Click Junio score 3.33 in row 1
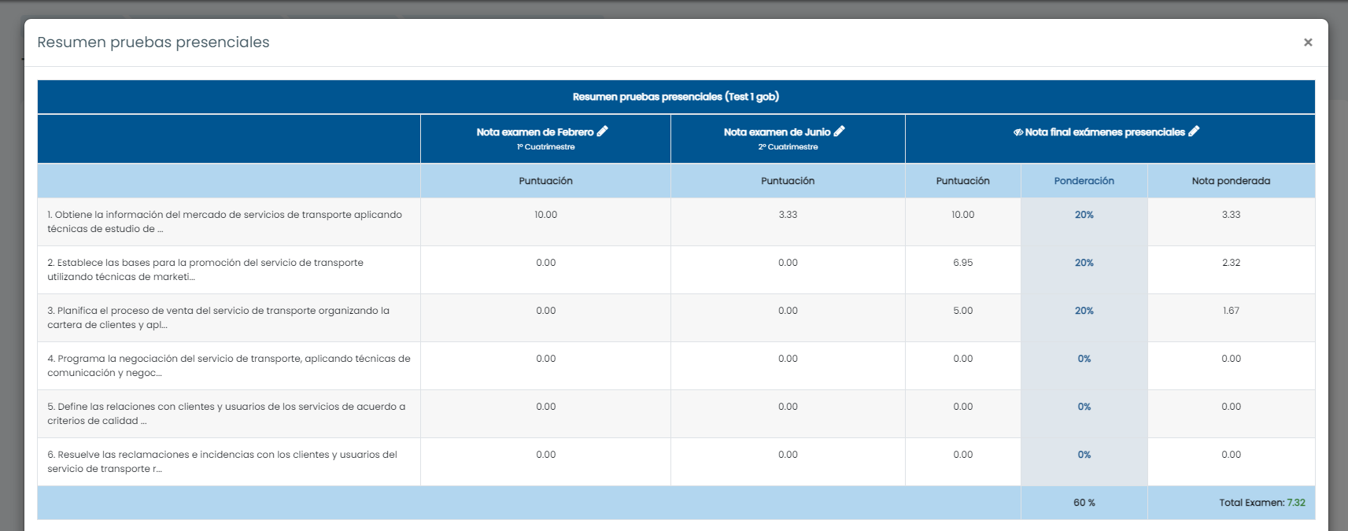The image size is (1348, 531). (x=788, y=215)
